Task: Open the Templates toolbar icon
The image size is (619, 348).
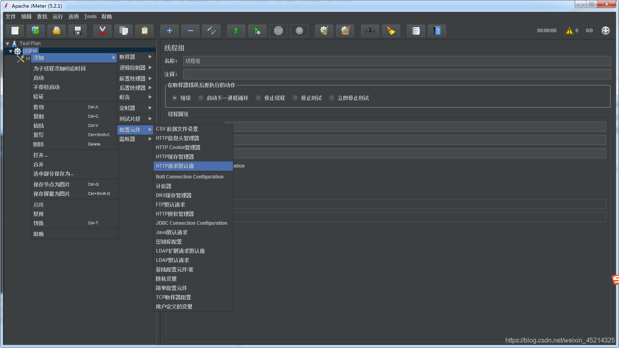Action: pos(36,31)
